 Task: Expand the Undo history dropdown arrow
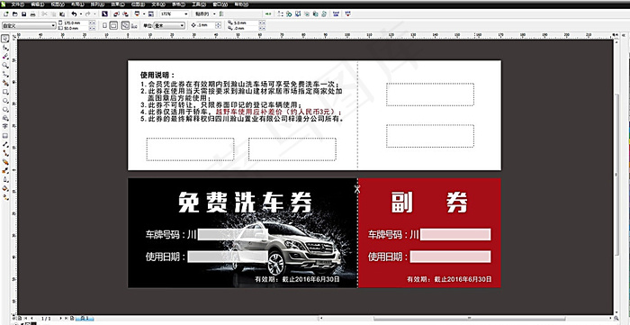81,14
